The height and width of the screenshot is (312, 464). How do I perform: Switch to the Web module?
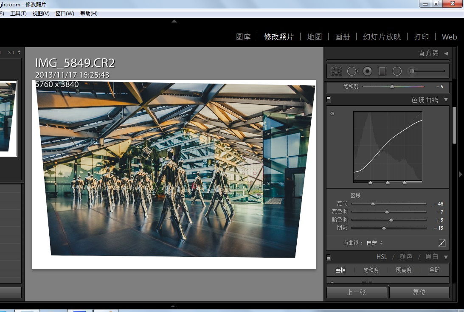coord(450,37)
